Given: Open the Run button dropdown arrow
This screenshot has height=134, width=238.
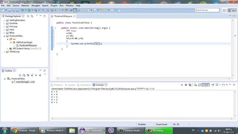Looking at the screenshot, I should click(x=32, y=10).
